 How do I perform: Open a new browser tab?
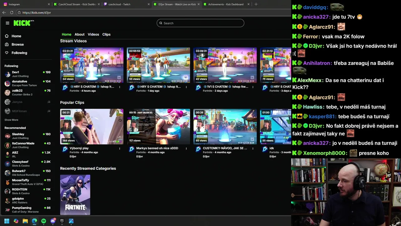pyautogui.click(x=256, y=4)
